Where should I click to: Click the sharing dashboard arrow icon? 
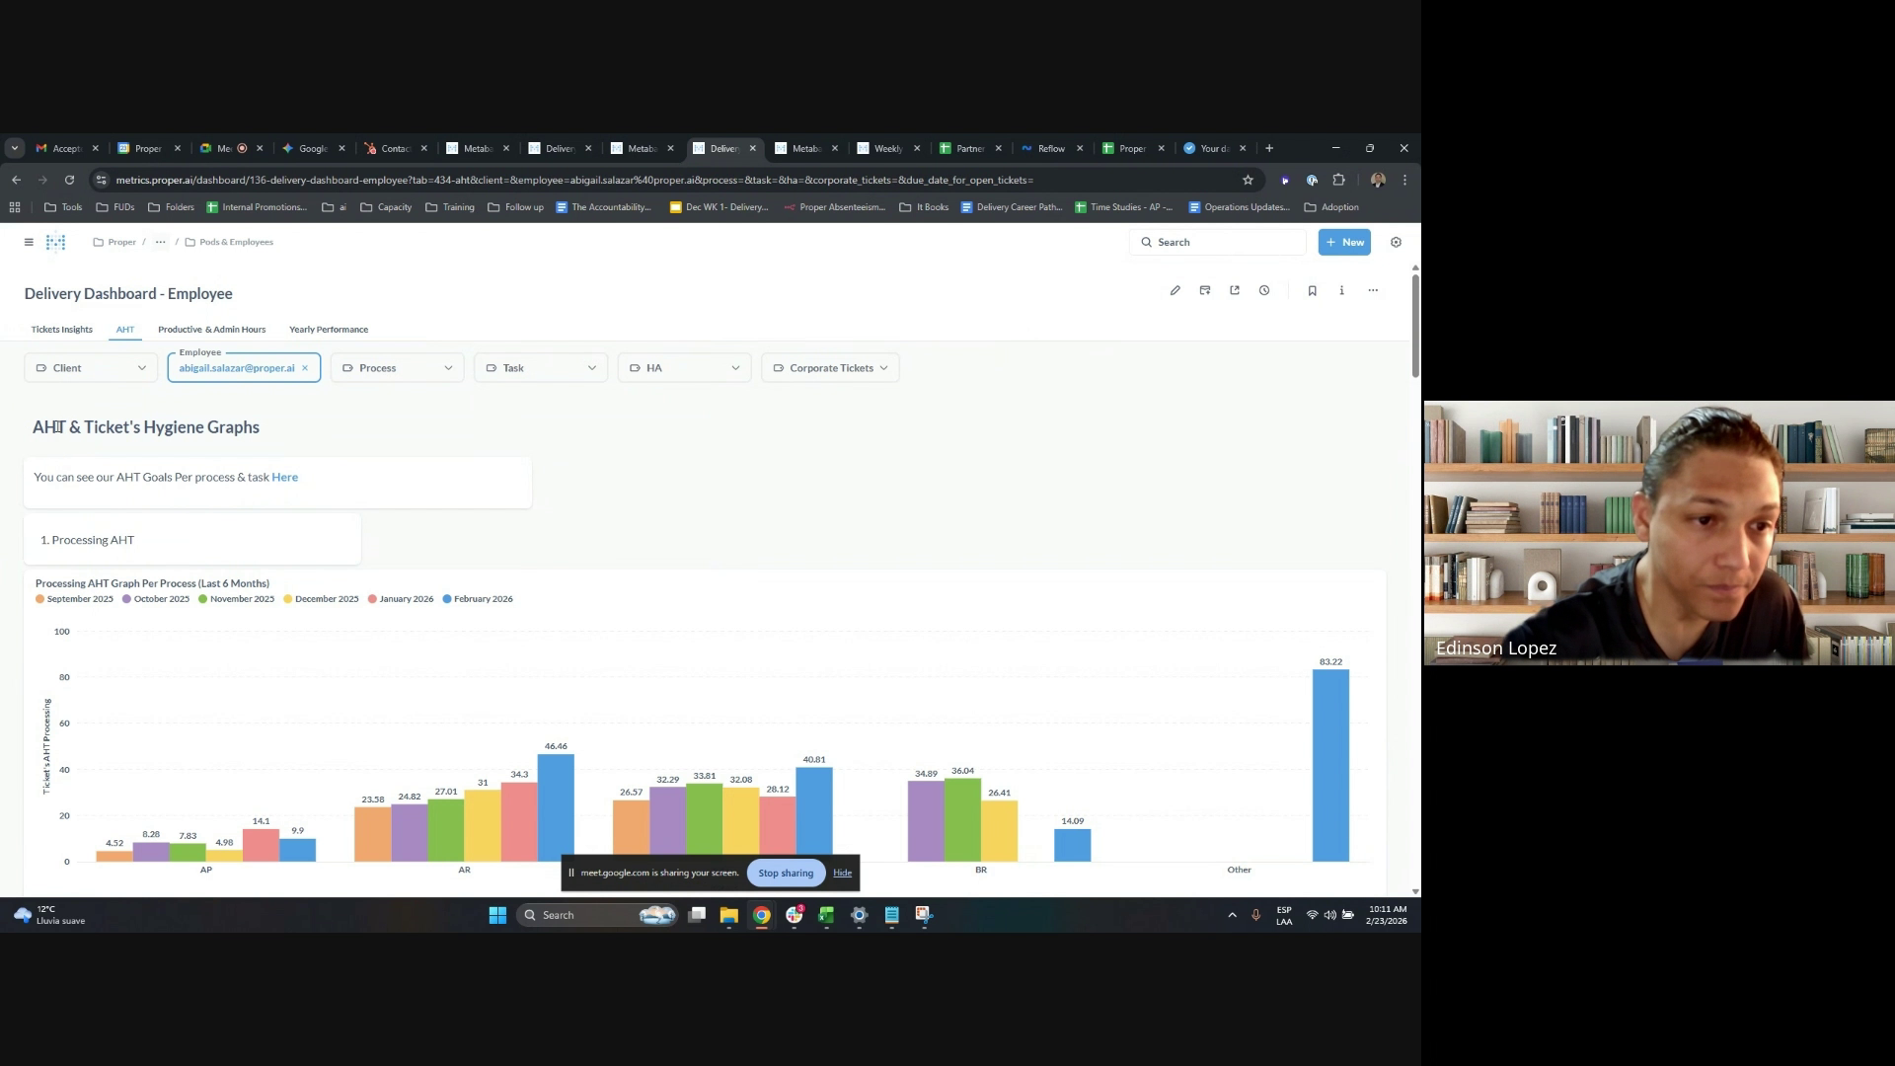tap(1235, 290)
